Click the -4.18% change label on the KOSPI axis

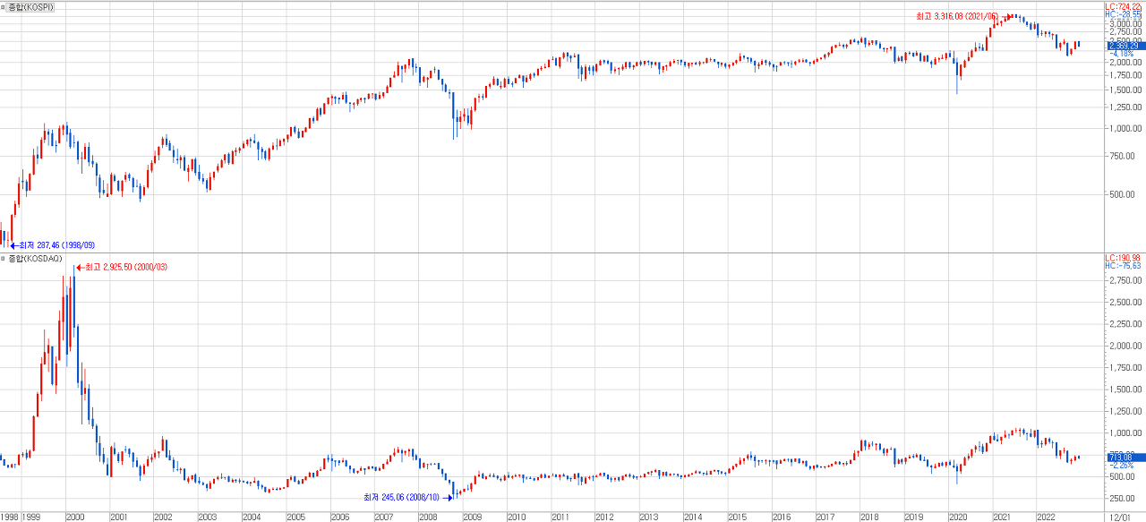click(1122, 54)
